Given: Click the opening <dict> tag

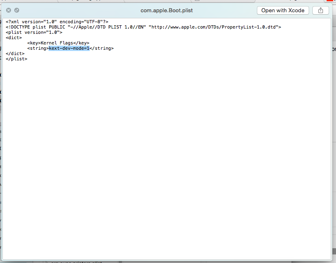Looking at the screenshot, I should [14, 38].
